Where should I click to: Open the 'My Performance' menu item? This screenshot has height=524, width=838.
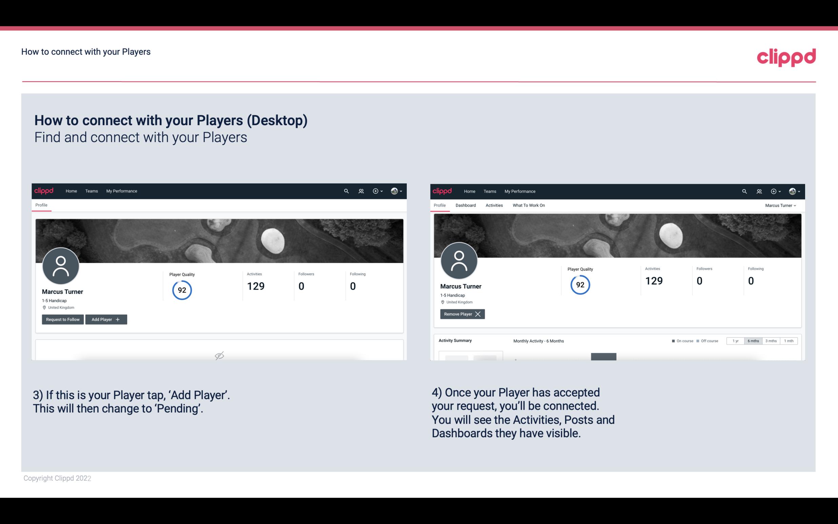pyautogui.click(x=121, y=191)
